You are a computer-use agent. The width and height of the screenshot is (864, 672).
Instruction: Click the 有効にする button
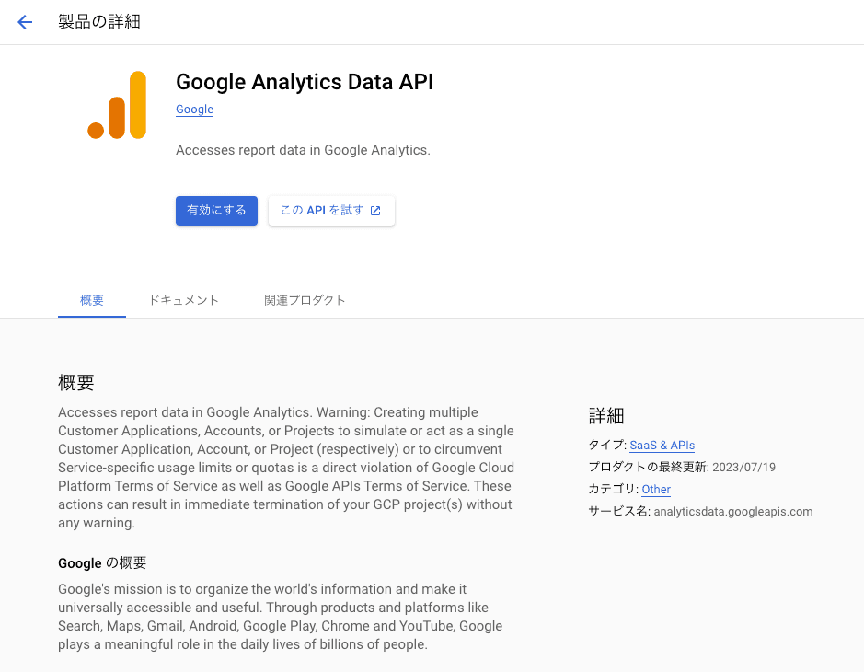tap(216, 210)
